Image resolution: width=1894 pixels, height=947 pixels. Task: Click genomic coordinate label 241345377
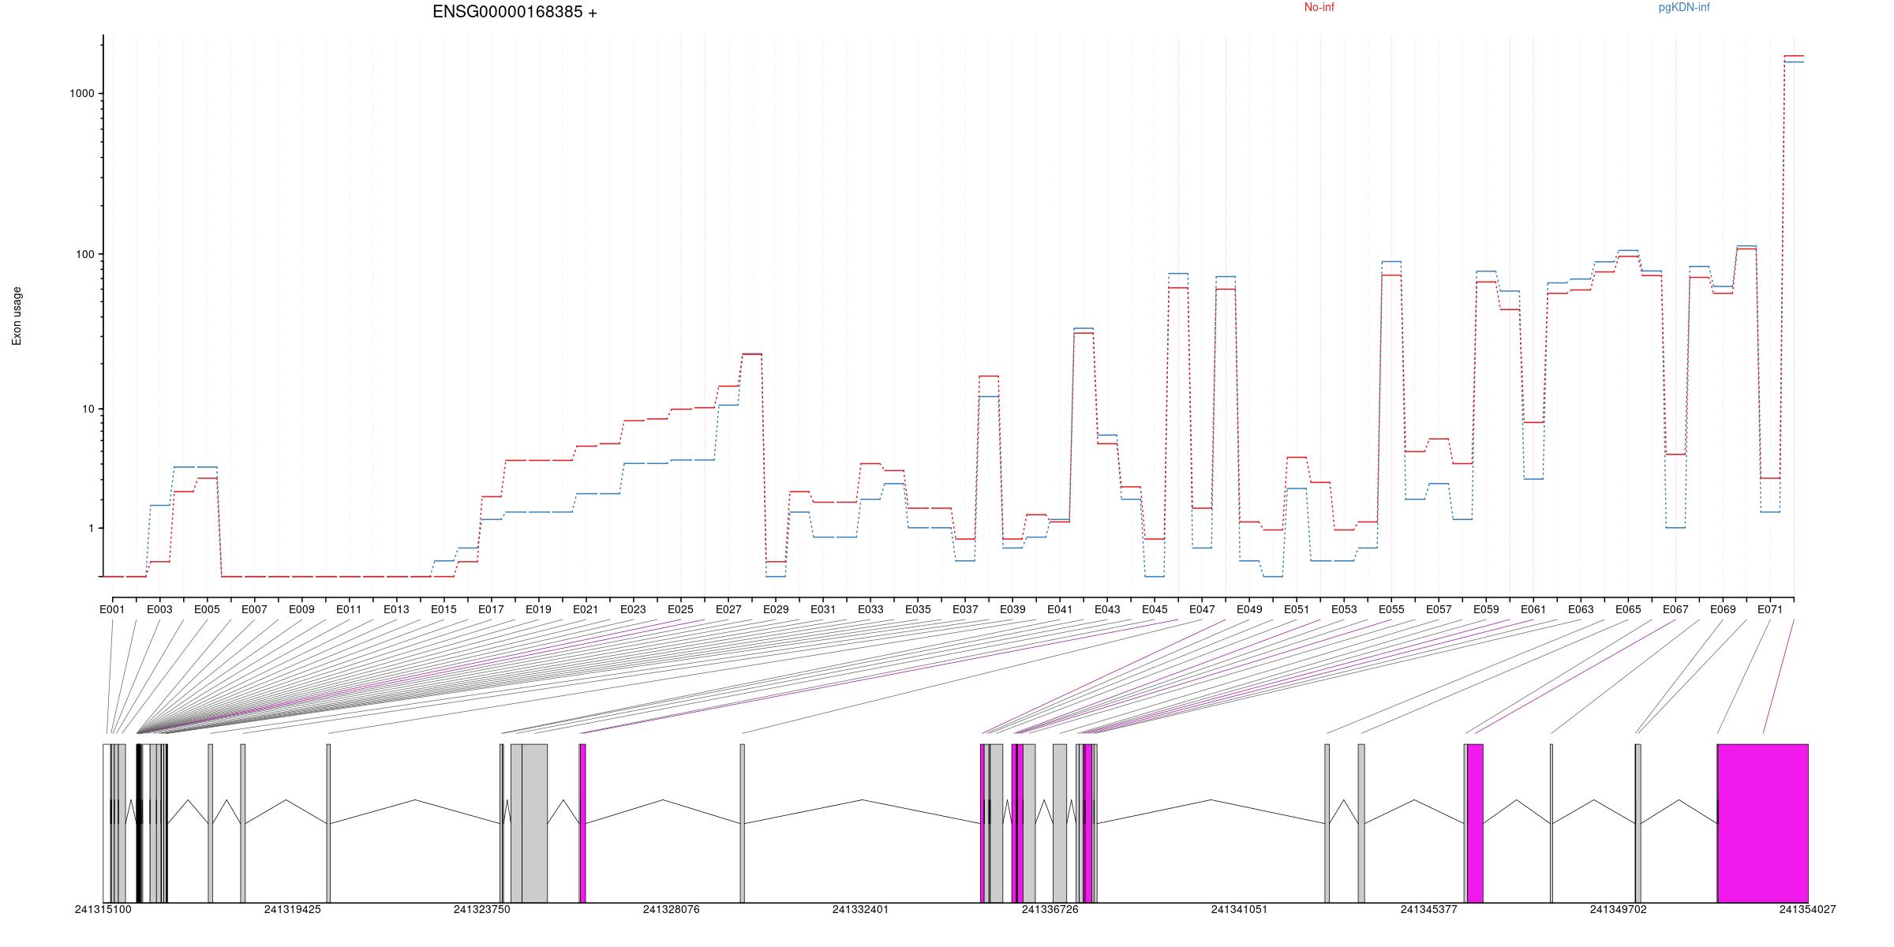1428,909
